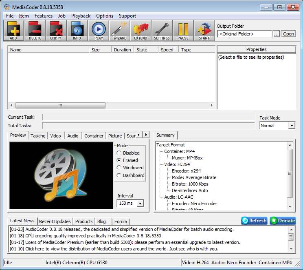Click the PLAY toolbar icon
The image size is (303, 270).
tap(98, 31)
